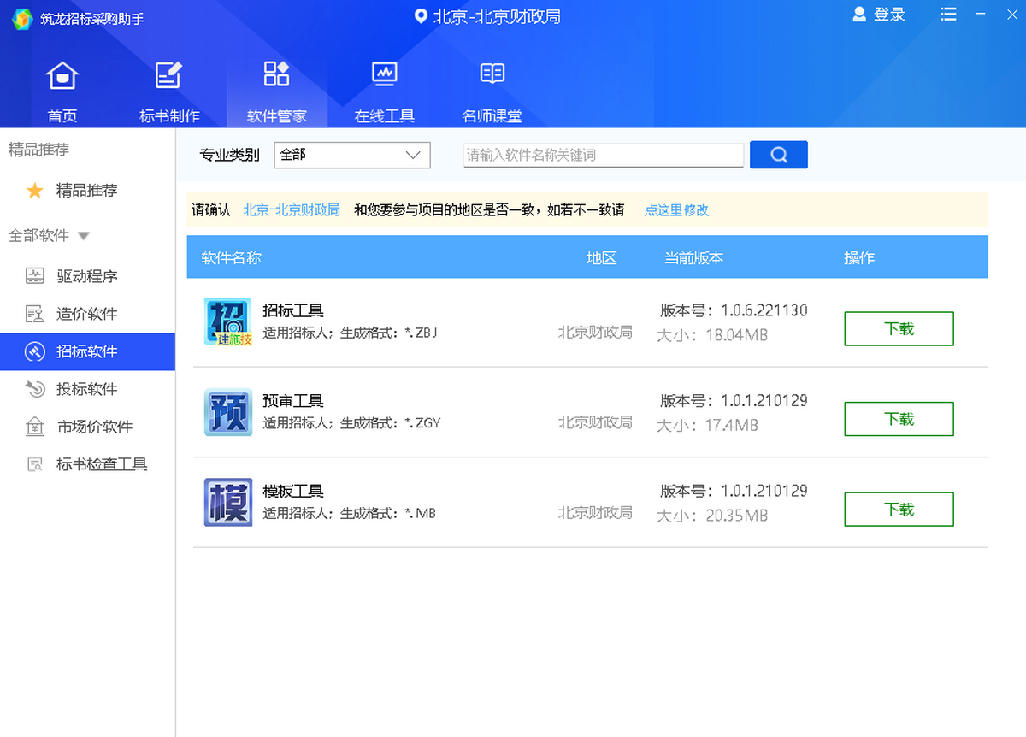This screenshot has height=737, width=1026.
Task: Click size text 18.04MB
Action: (x=737, y=334)
